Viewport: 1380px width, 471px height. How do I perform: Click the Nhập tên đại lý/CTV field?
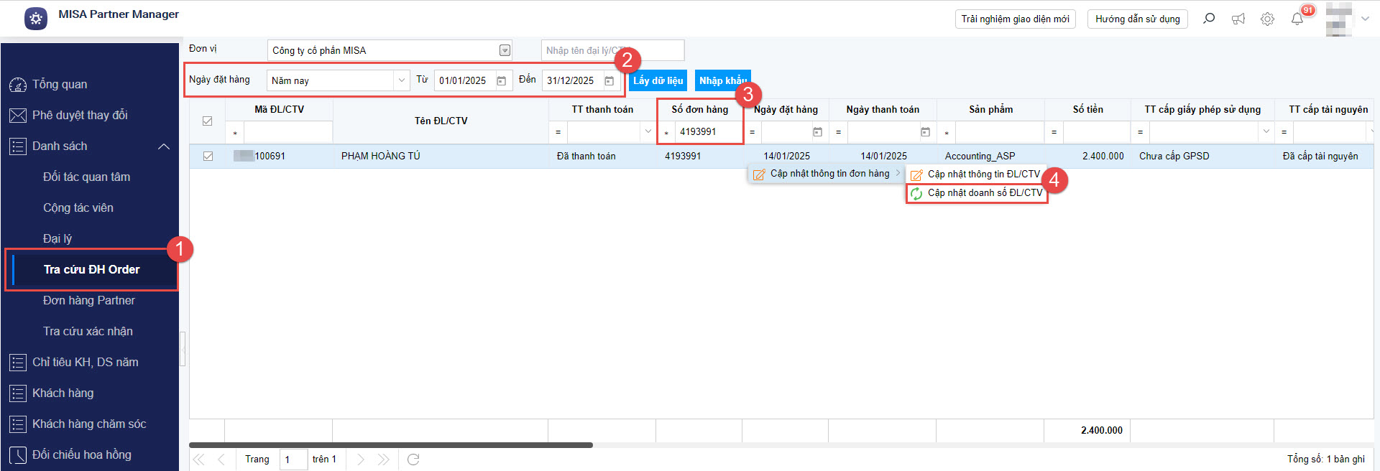612,50
